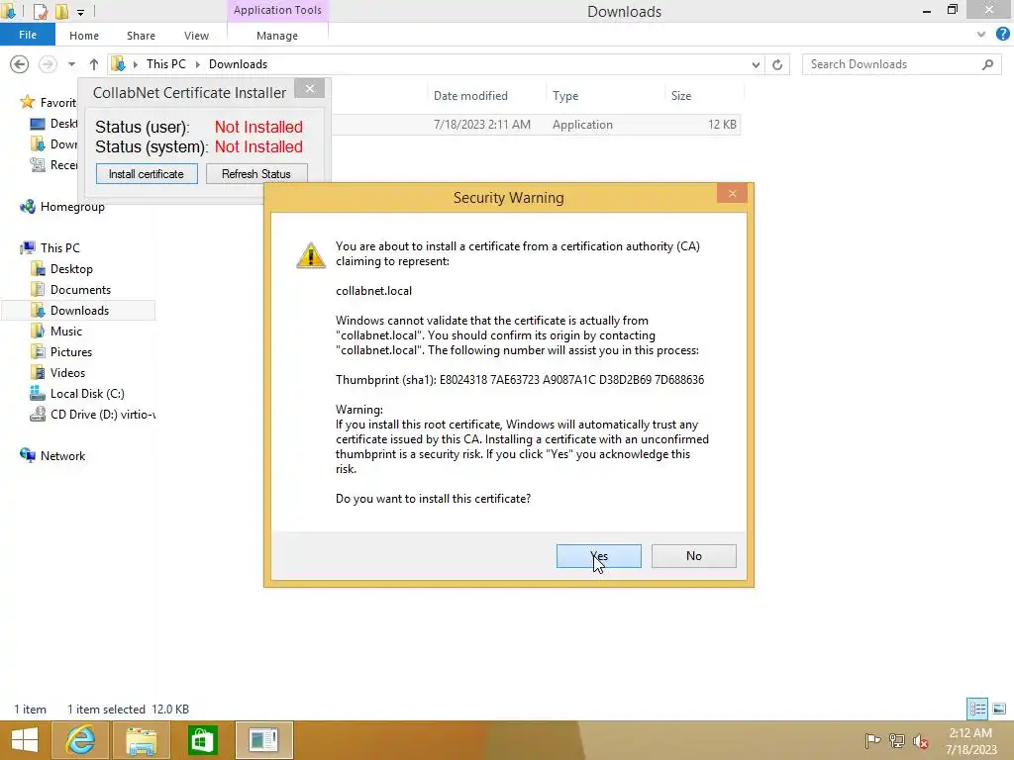Open Local Disk (C:)
The image size is (1014, 760).
pos(87,394)
